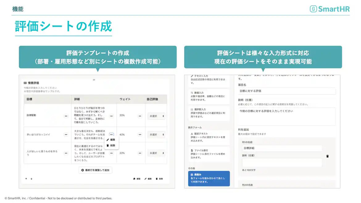Choose 削除 from the context menu
The image size is (361, 203).
click(x=111, y=145)
